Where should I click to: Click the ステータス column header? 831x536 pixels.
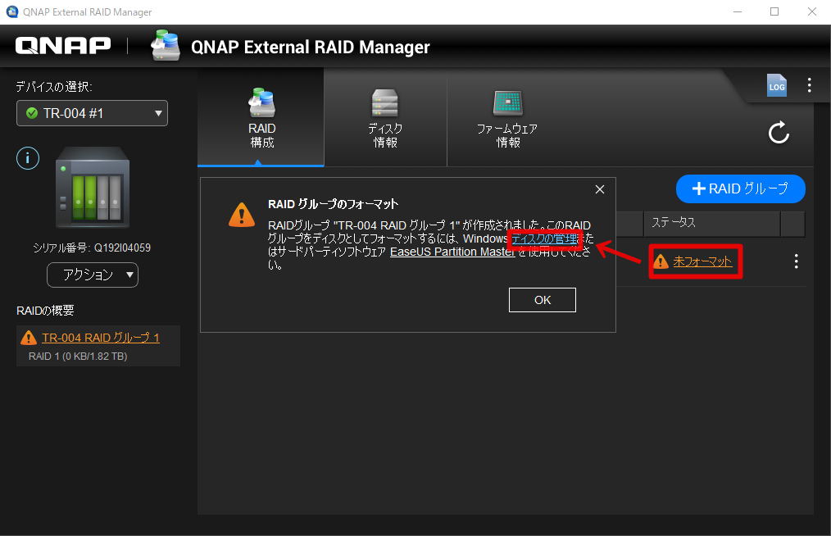[711, 223]
